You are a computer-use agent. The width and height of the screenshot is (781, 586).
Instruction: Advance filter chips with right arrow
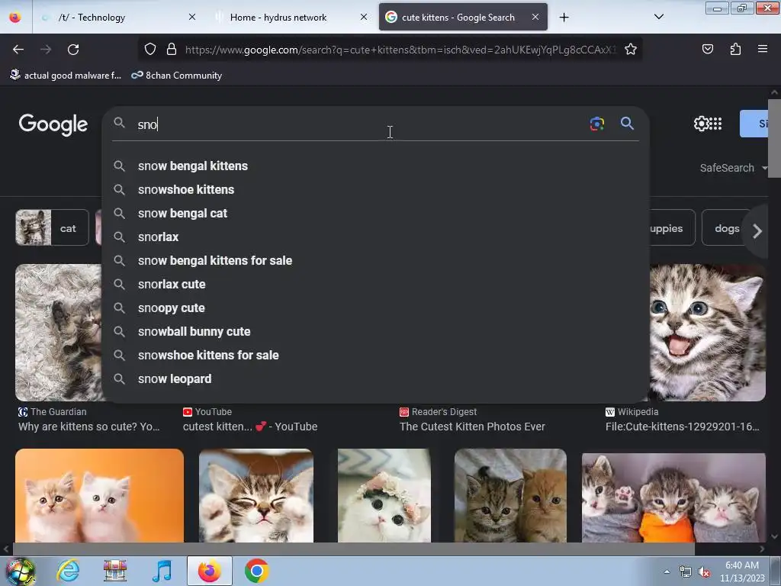coord(757,230)
